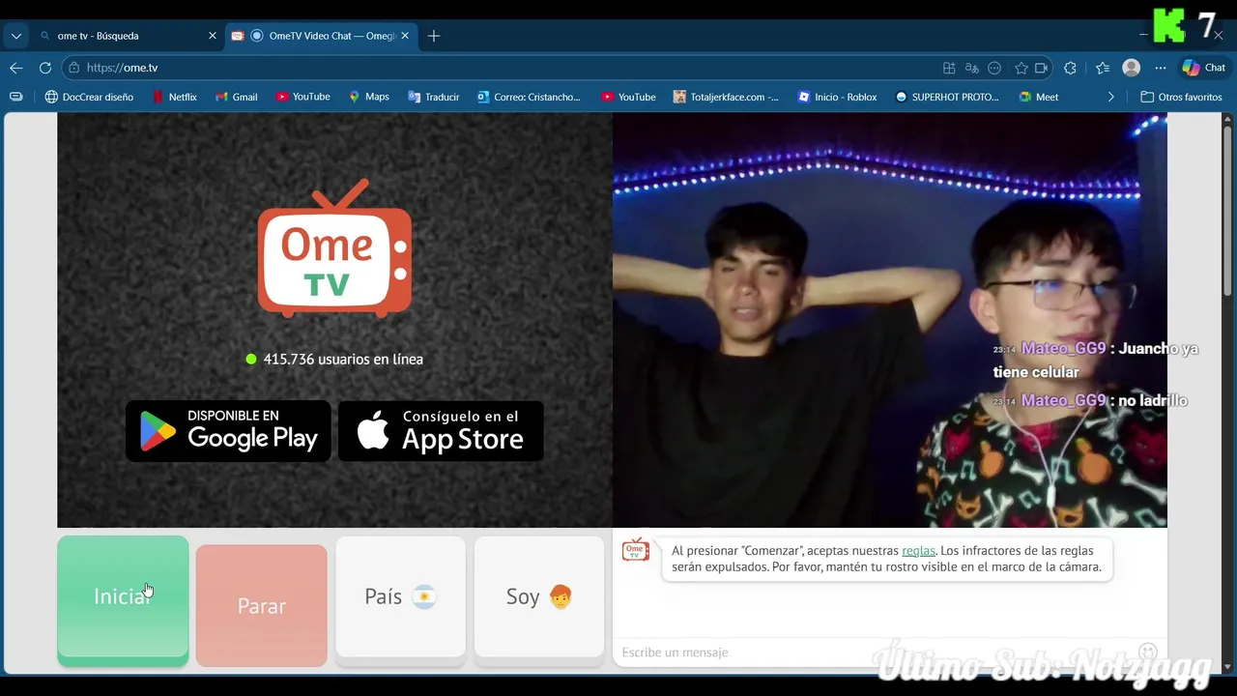
Task: Open the tab list dropdown arrow
Action: coord(15,36)
